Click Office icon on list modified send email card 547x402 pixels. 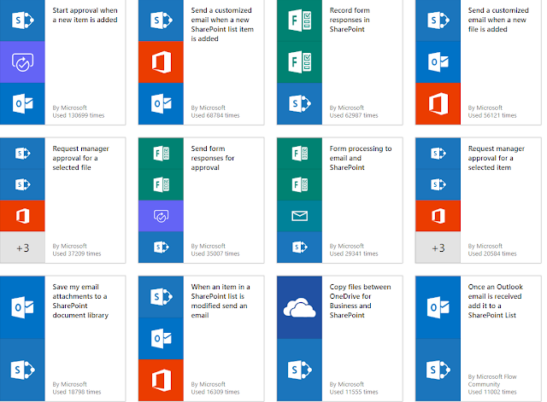click(161, 381)
